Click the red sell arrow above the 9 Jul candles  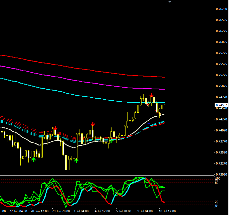click(x=152, y=95)
